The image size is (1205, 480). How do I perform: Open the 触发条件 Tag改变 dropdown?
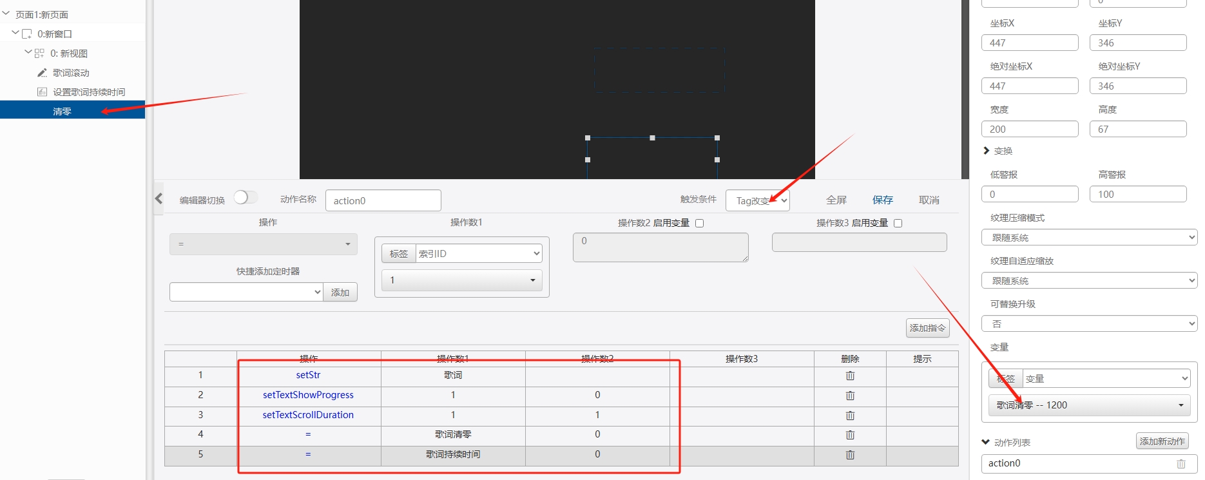(757, 200)
